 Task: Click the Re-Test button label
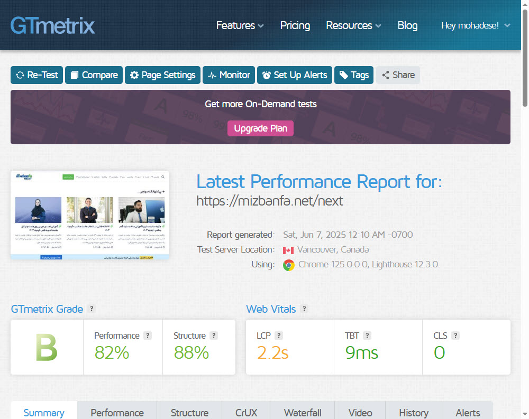click(x=42, y=75)
